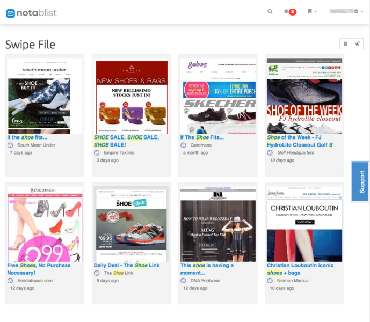Open 'SHOE SALE, SHOE SALE, SHOE SALE!' link
The height and width of the screenshot is (322, 370).
pyautogui.click(x=126, y=141)
